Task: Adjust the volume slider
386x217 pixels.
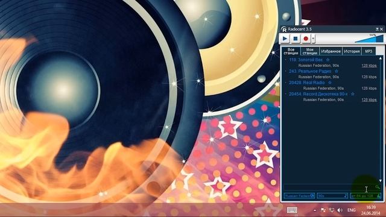Action: point(369,39)
